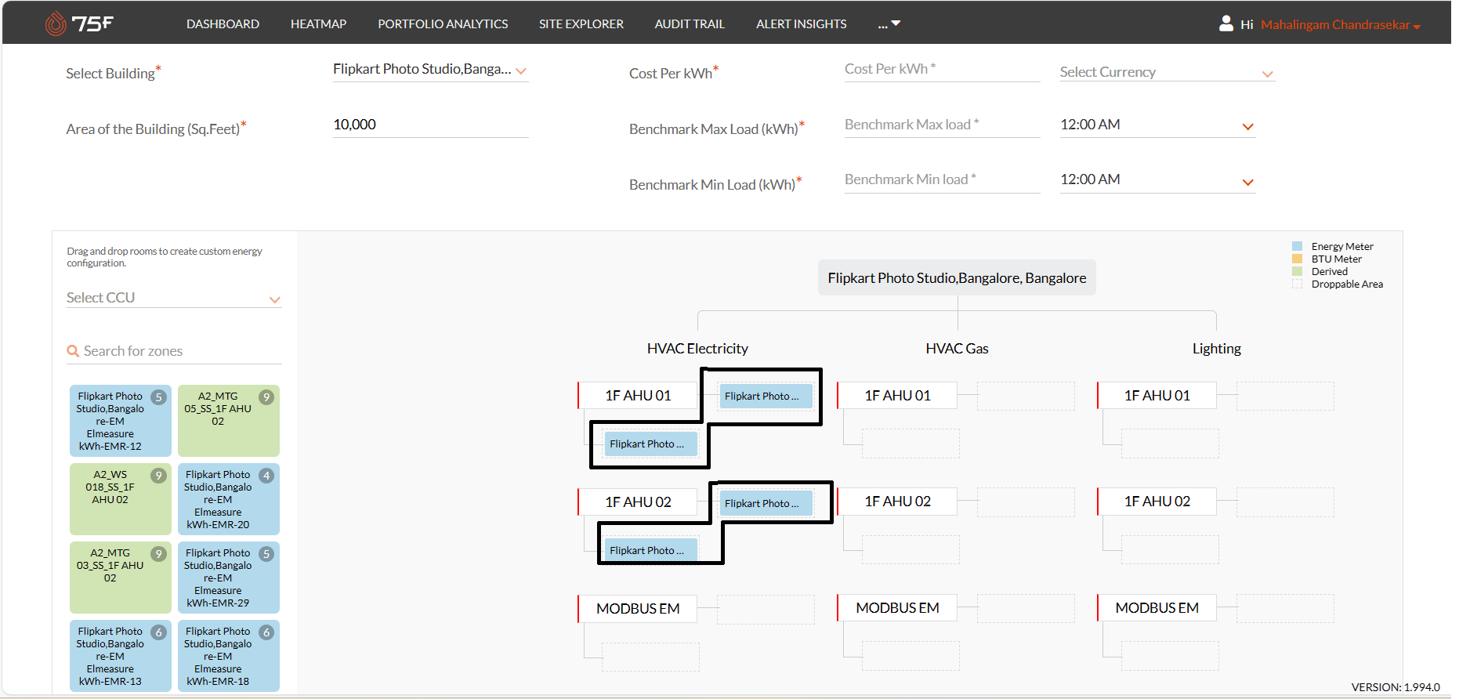Click the HVAC Gas category label
The width and height of the screenshot is (1459, 699).
click(957, 349)
